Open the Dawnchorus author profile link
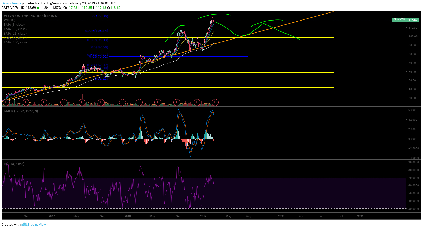 (11, 3)
